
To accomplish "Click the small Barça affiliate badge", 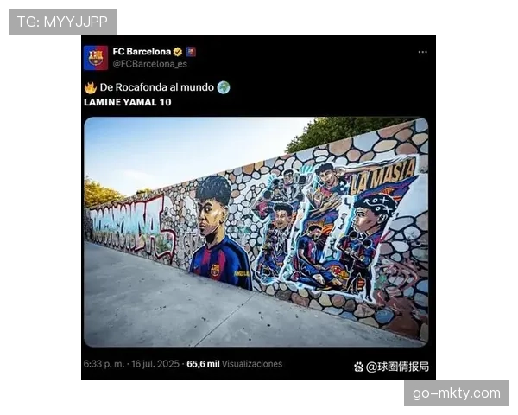I will (191, 52).
